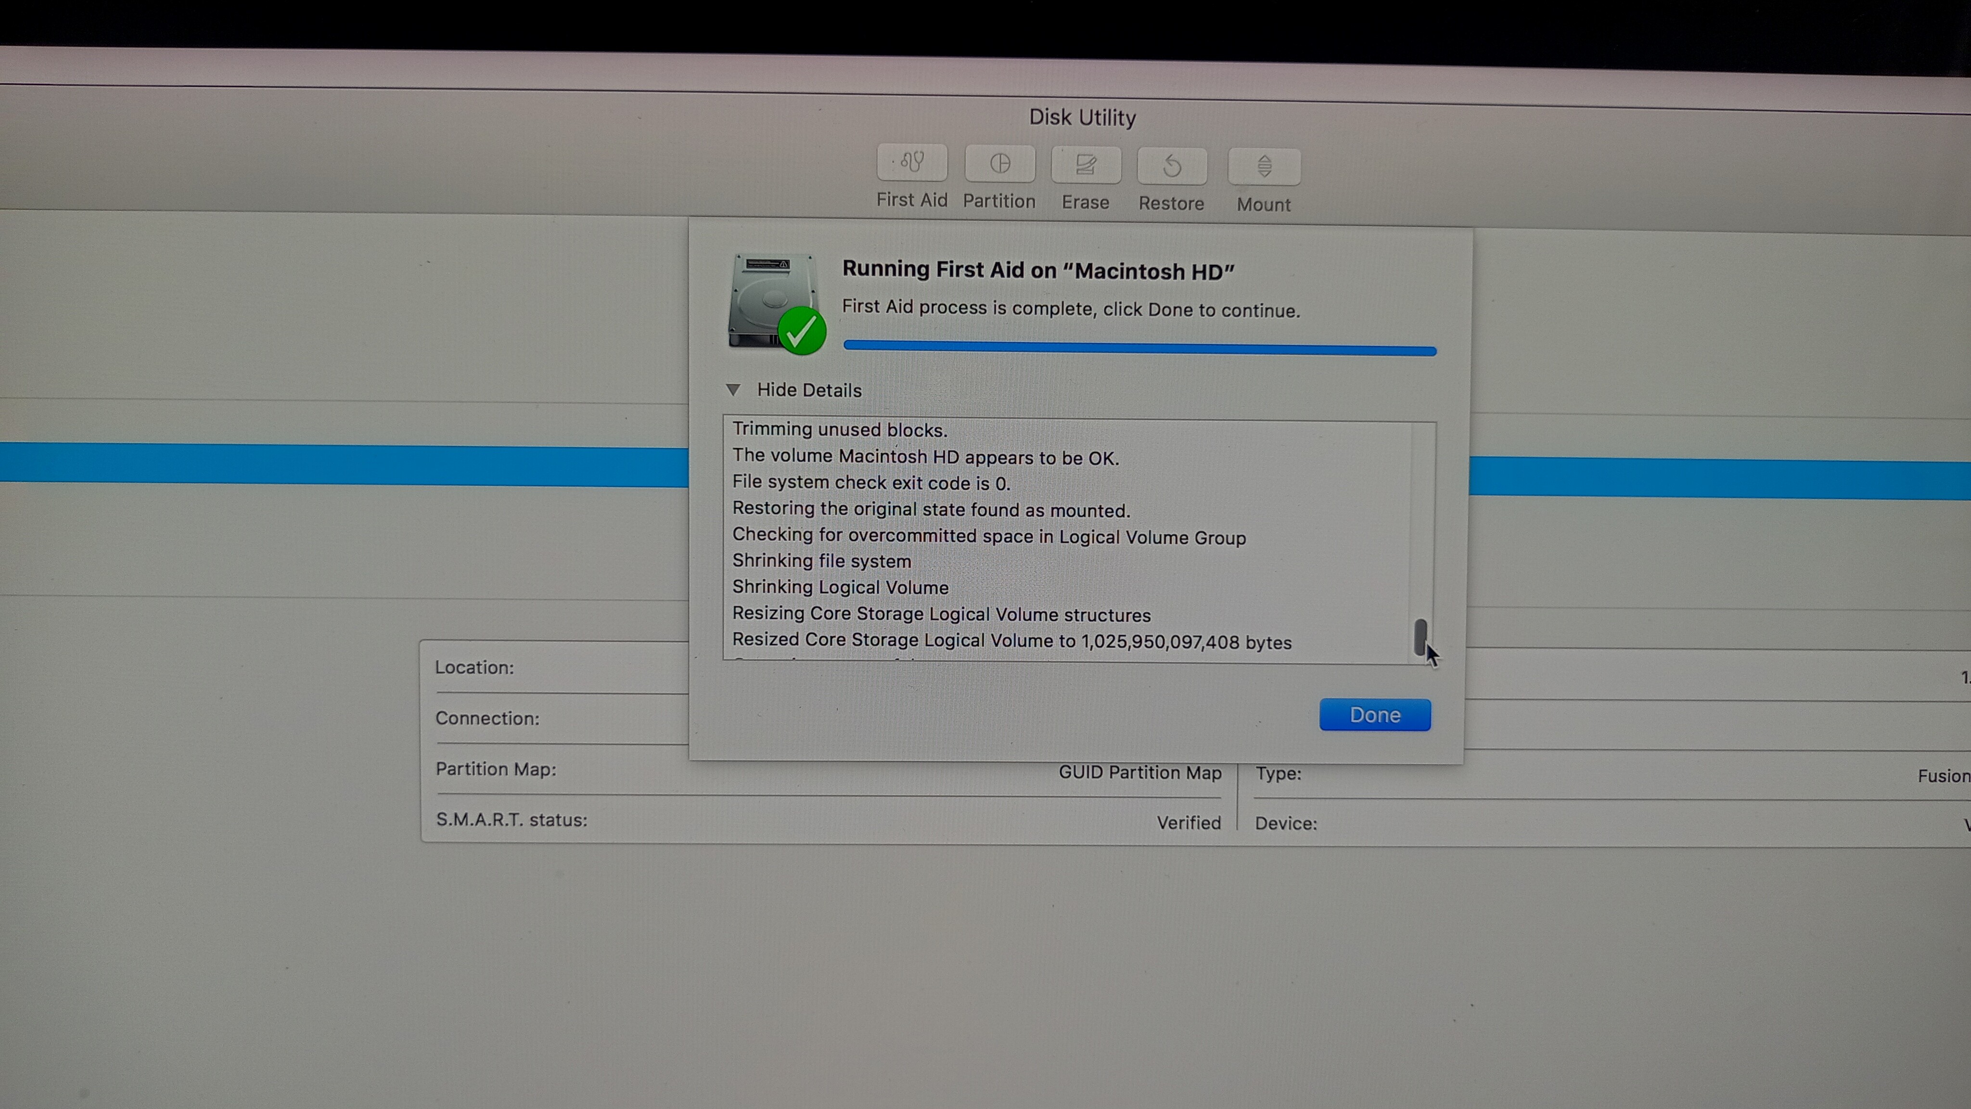Collapse details with the disclosure triangle
The width and height of the screenshot is (1971, 1109).
732,389
